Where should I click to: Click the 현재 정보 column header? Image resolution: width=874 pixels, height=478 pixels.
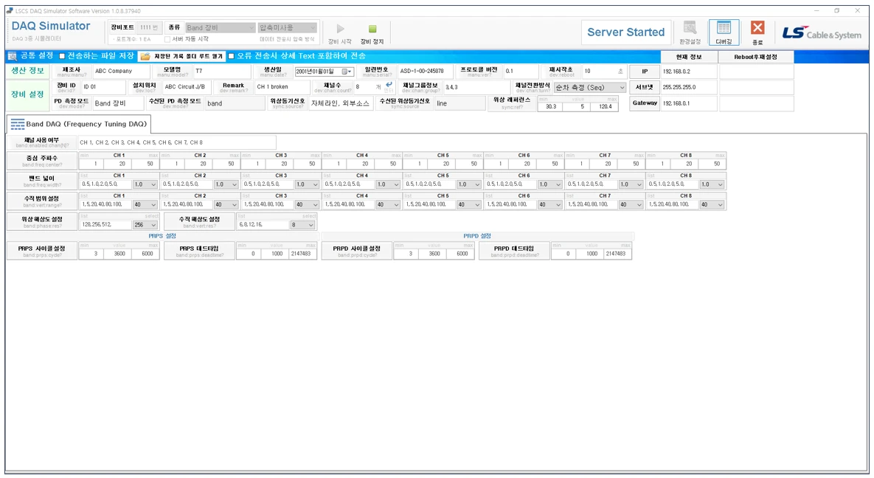click(689, 57)
